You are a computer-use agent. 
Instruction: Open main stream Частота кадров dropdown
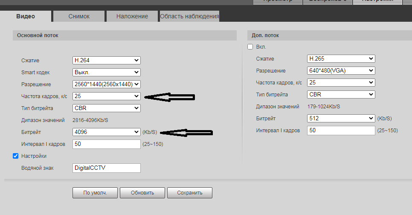click(106, 96)
